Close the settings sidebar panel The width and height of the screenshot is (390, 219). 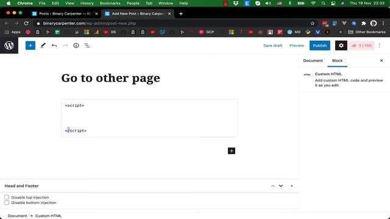[381, 60]
